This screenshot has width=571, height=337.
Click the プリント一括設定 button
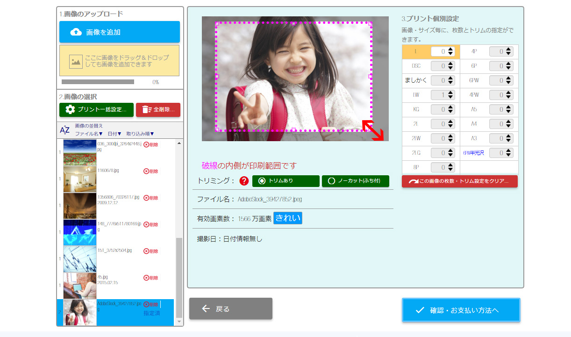[x=96, y=110]
